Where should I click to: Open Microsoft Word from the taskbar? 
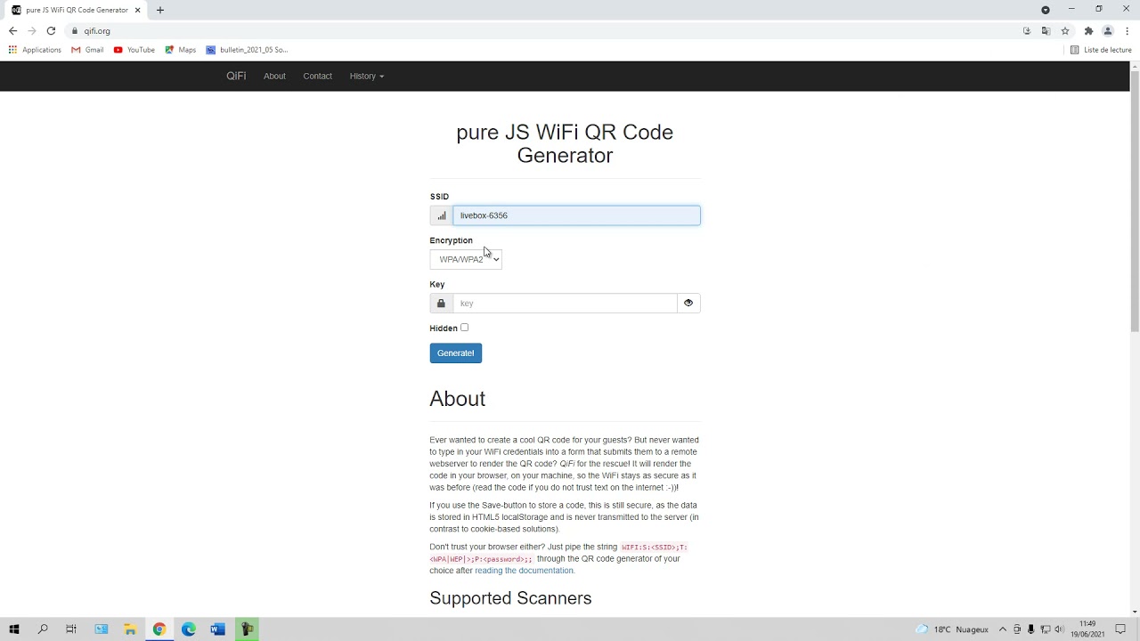coord(217,629)
